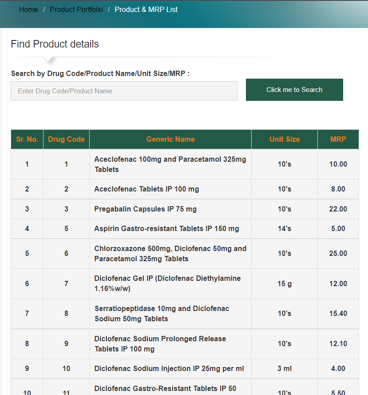368x395 pixels.
Task: Select the Chlorzoxazone, Diclofenac and Paracetamol row
Action: click(x=170, y=253)
